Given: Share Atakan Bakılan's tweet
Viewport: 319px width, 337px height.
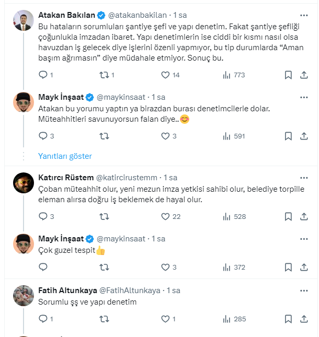Looking at the screenshot, I should click(304, 75).
